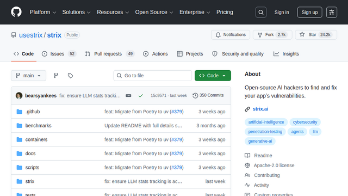Open the strix.ai website link

click(260, 109)
